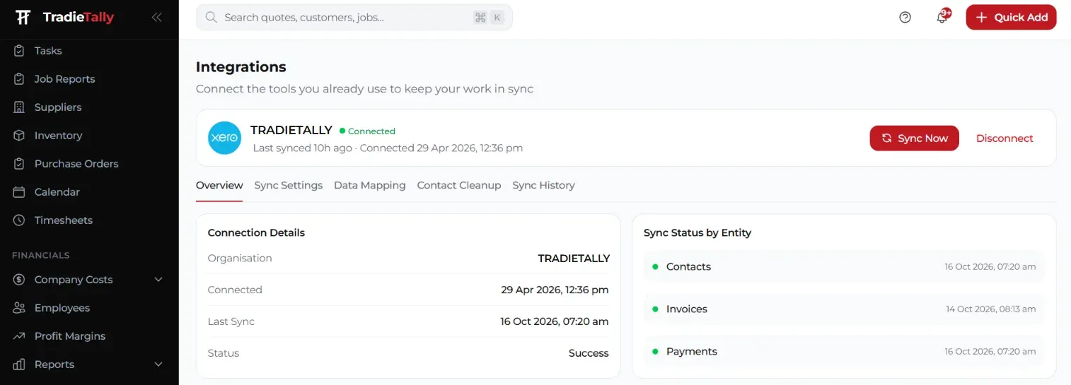Viewport: 1071px width, 385px height.
Task: Click the ⌘K shortcut badge
Action: click(489, 18)
